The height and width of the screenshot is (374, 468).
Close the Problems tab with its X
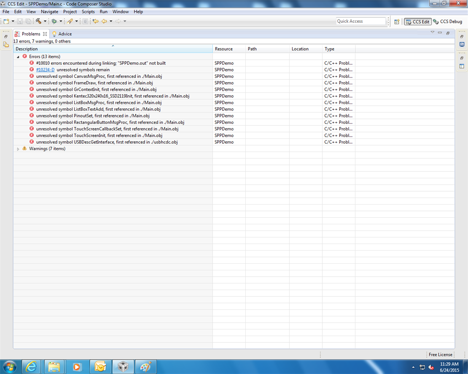click(45, 34)
